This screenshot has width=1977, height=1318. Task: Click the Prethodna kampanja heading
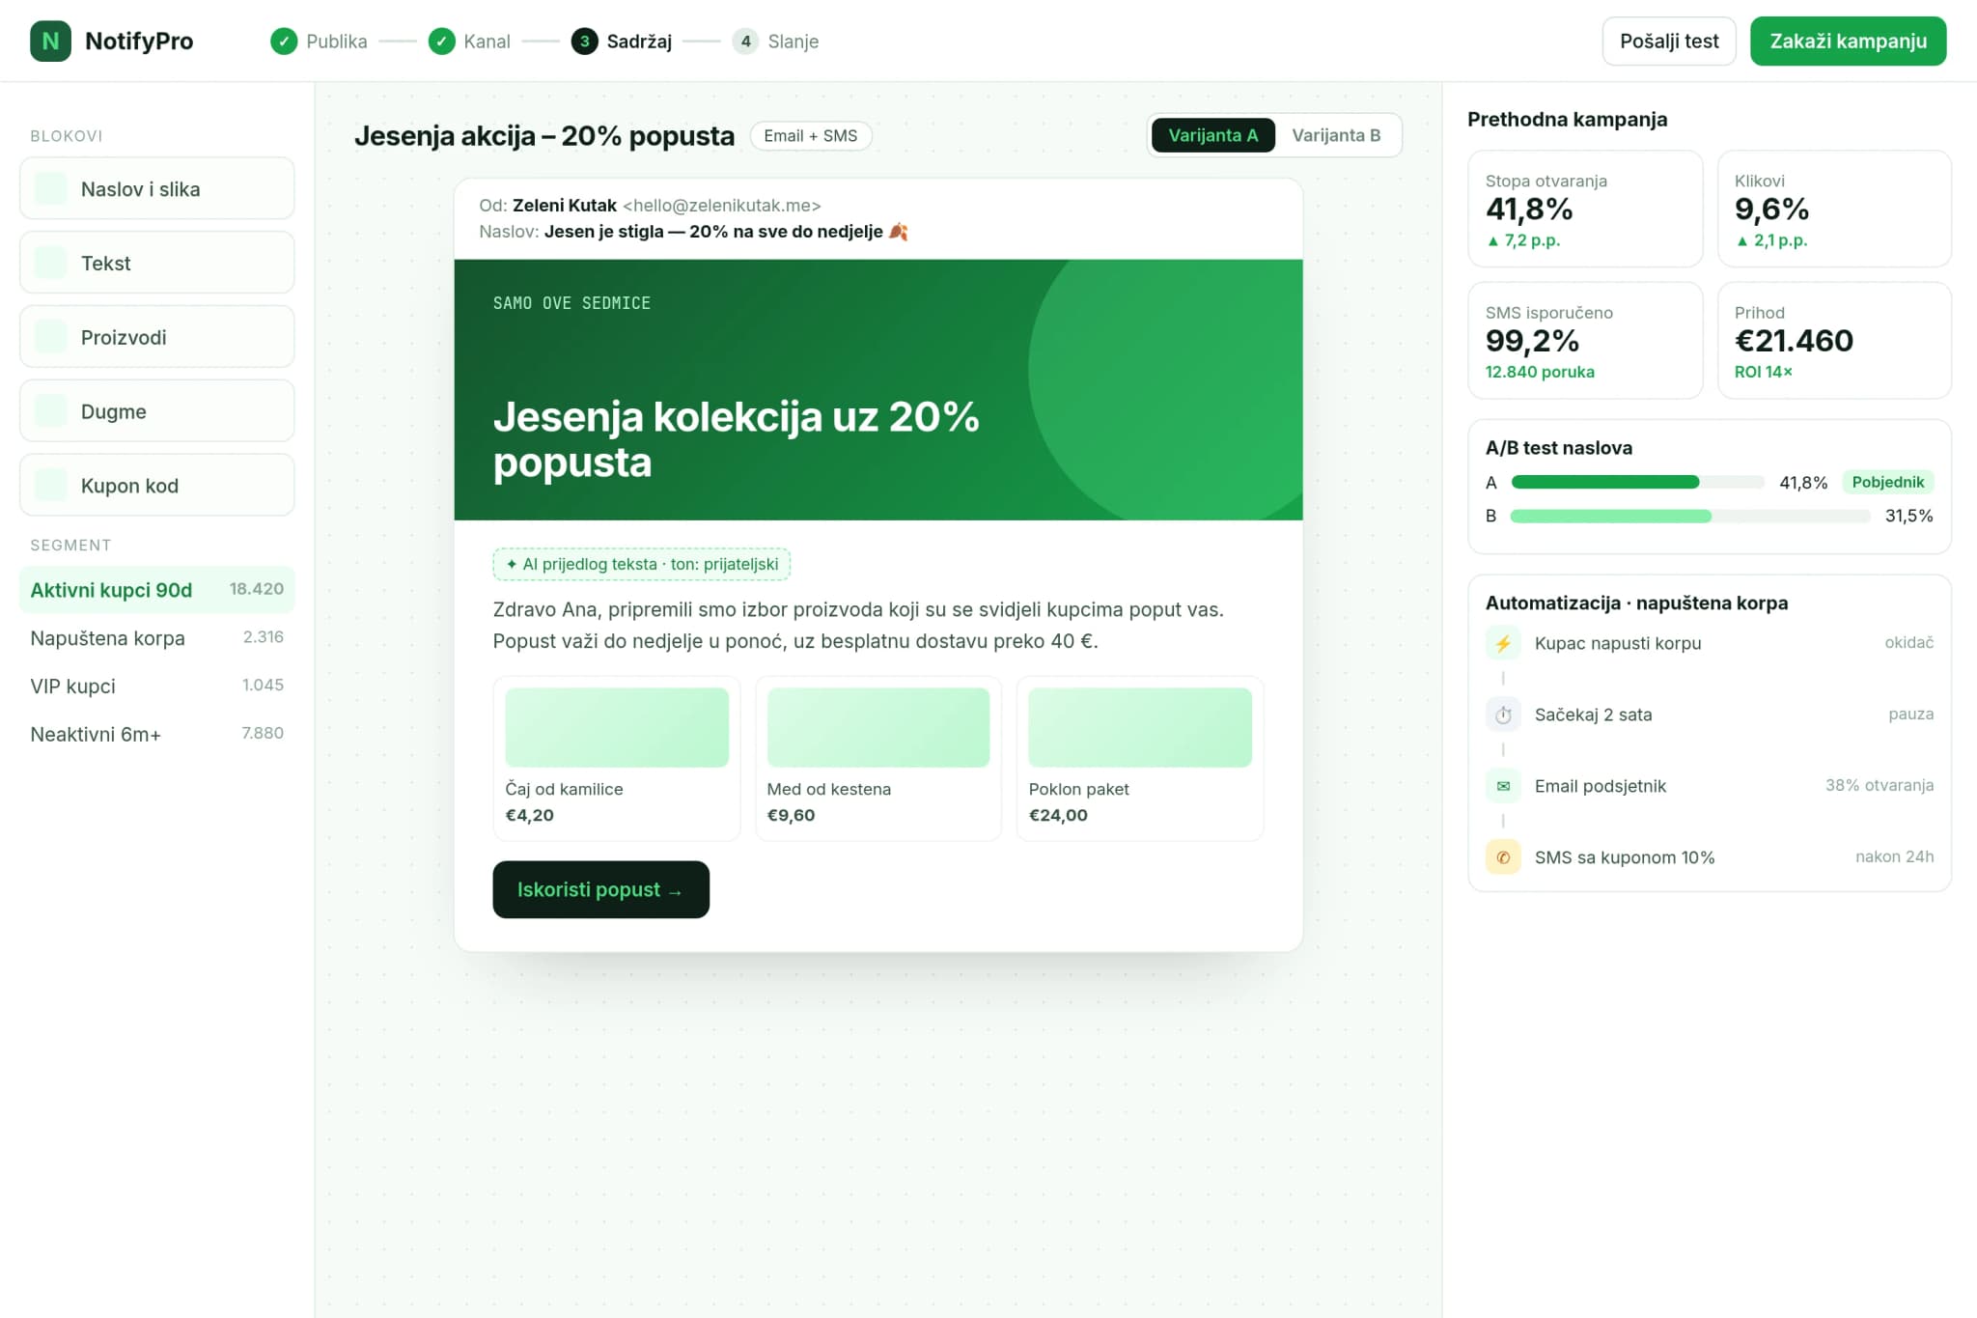pos(1567,119)
